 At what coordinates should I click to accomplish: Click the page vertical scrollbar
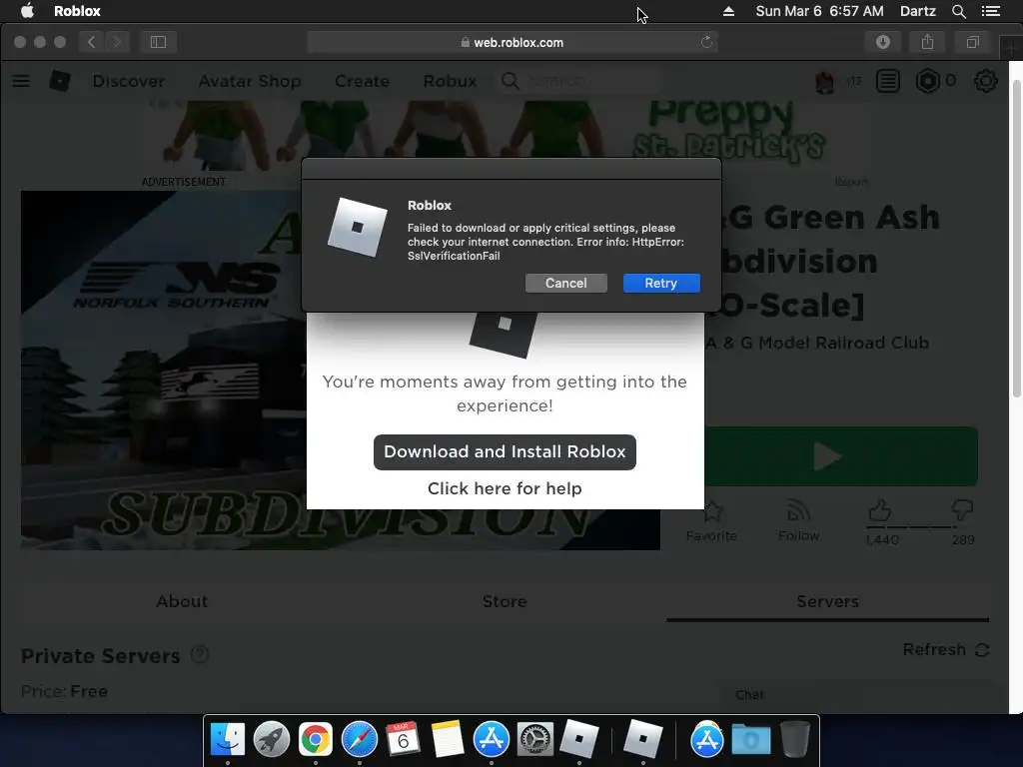(1016, 238)
